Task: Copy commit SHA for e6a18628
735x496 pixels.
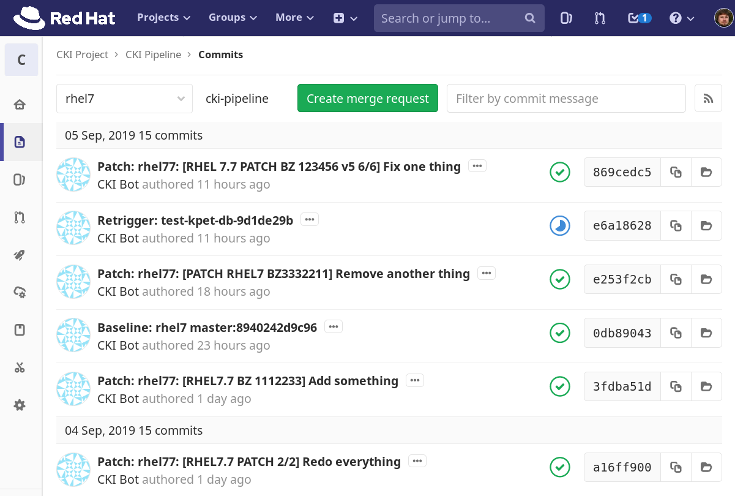Action: pos(676,225)
